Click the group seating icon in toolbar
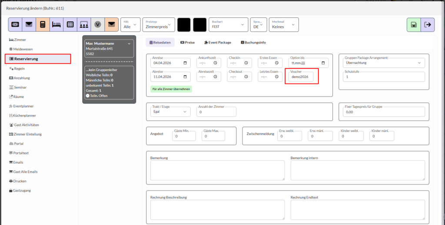The image size is (445, 225). (x=84, y=24)
